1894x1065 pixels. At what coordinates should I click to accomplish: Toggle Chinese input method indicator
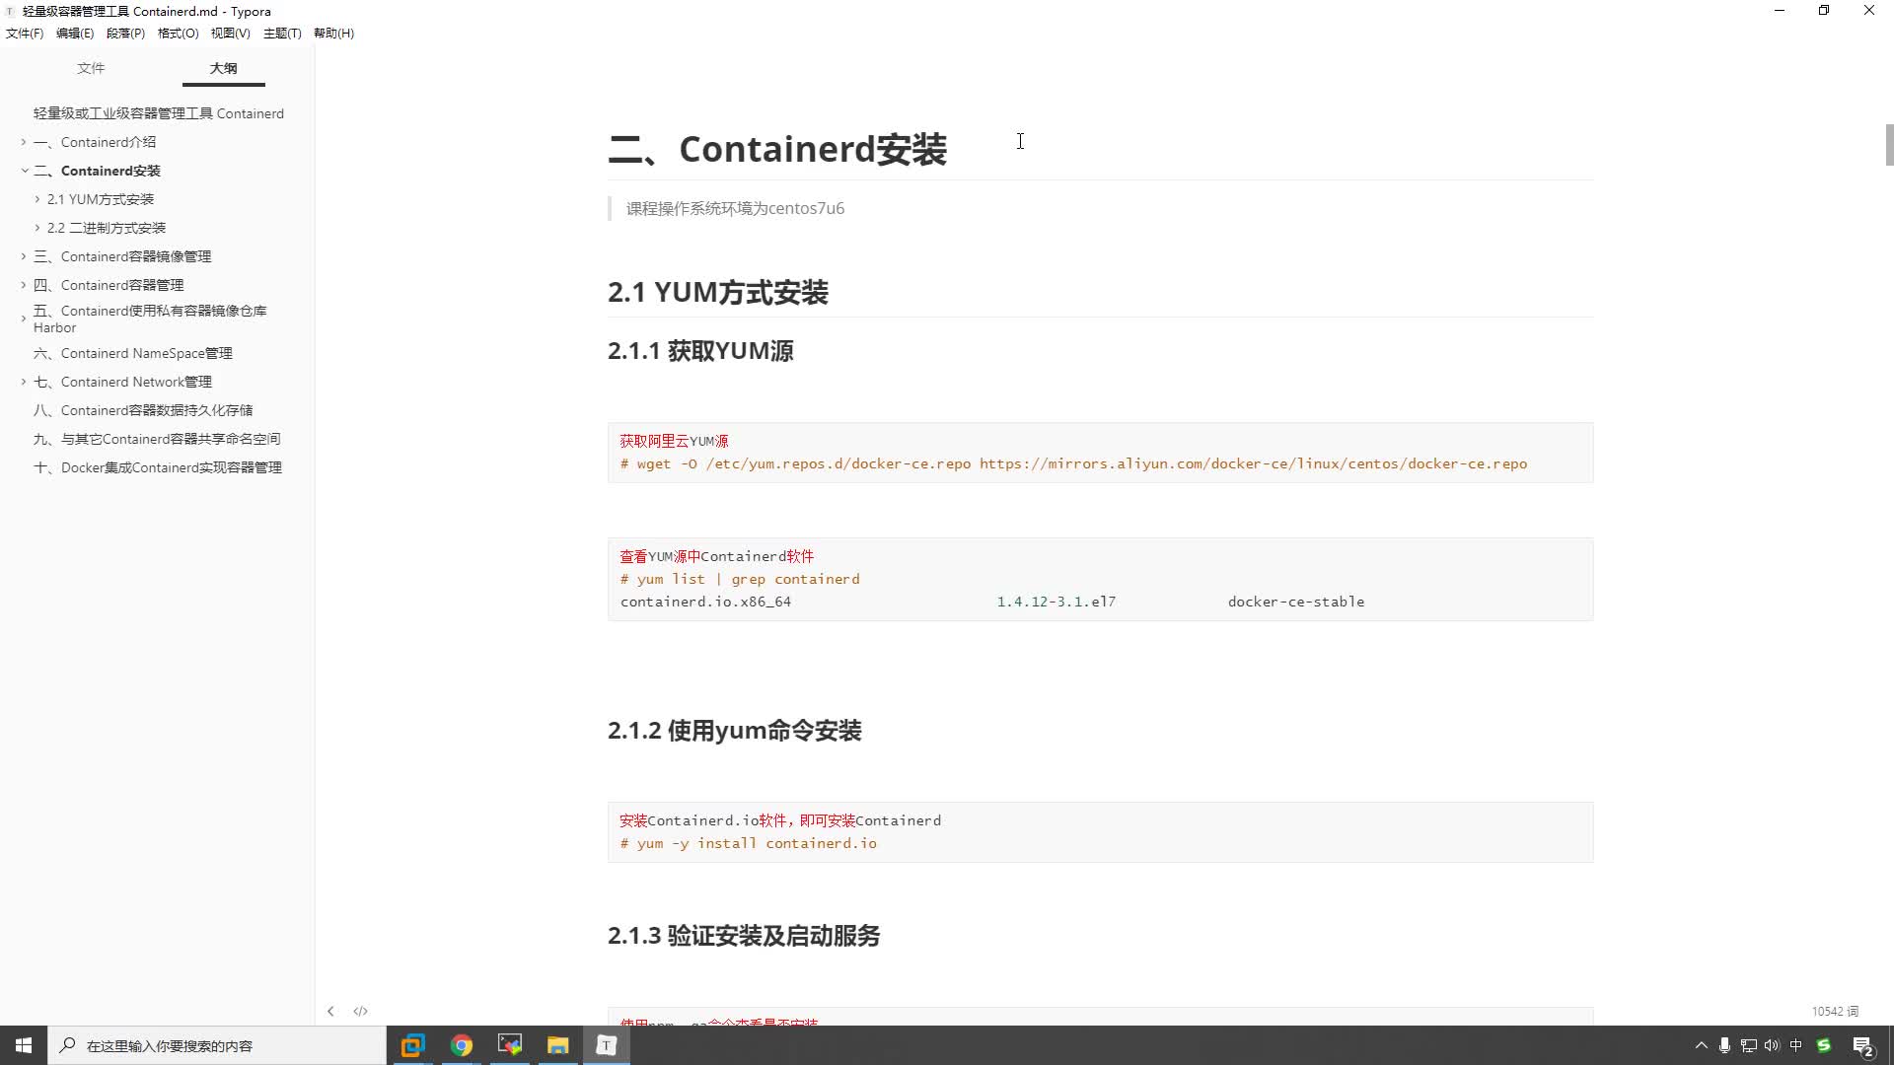(x=1796, y=1045)
